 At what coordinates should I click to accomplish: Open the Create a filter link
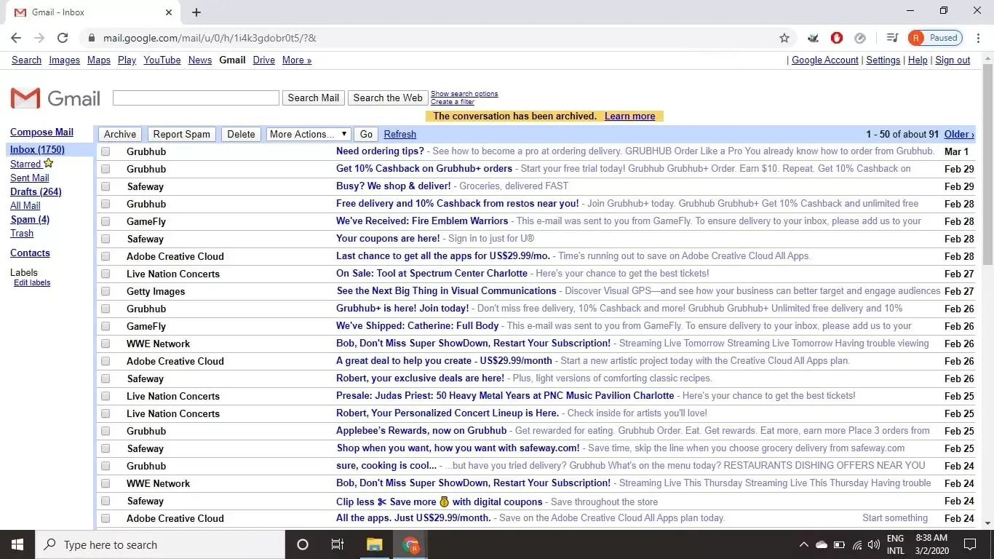pyautogui.click(x=453, y=101)
